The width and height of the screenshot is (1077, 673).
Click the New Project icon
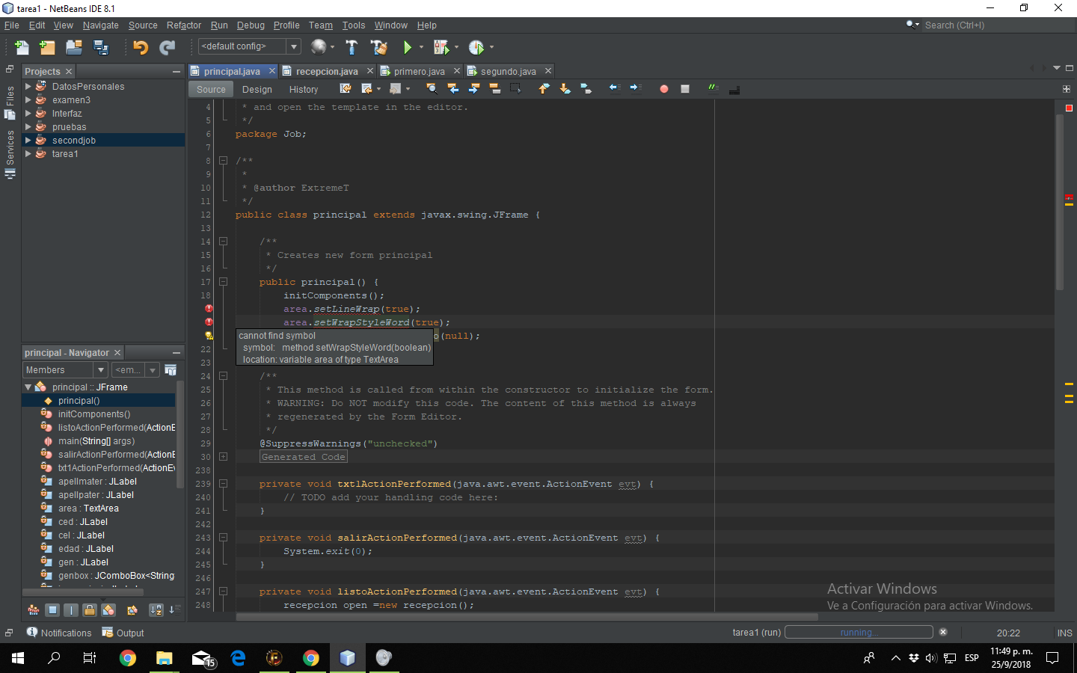[x=47, y=47]
